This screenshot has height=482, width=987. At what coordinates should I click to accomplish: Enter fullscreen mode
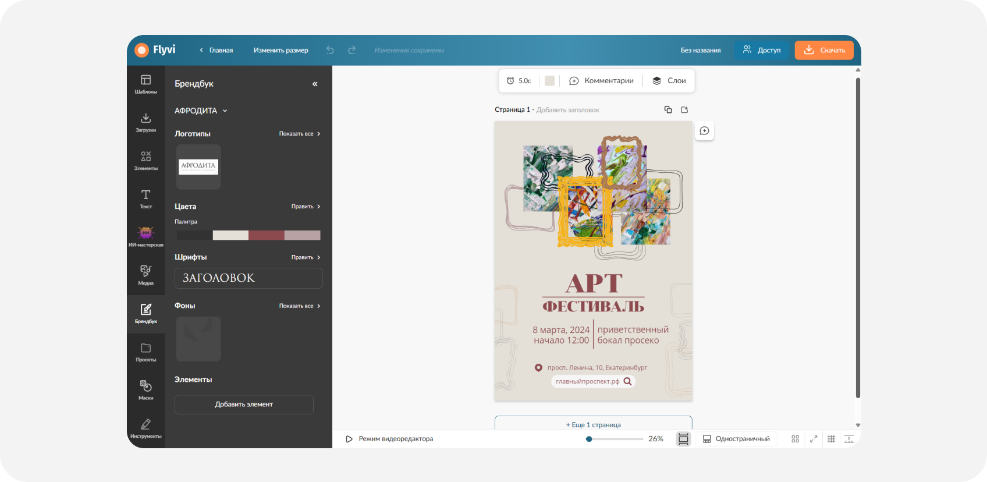(x=814, y=439)
